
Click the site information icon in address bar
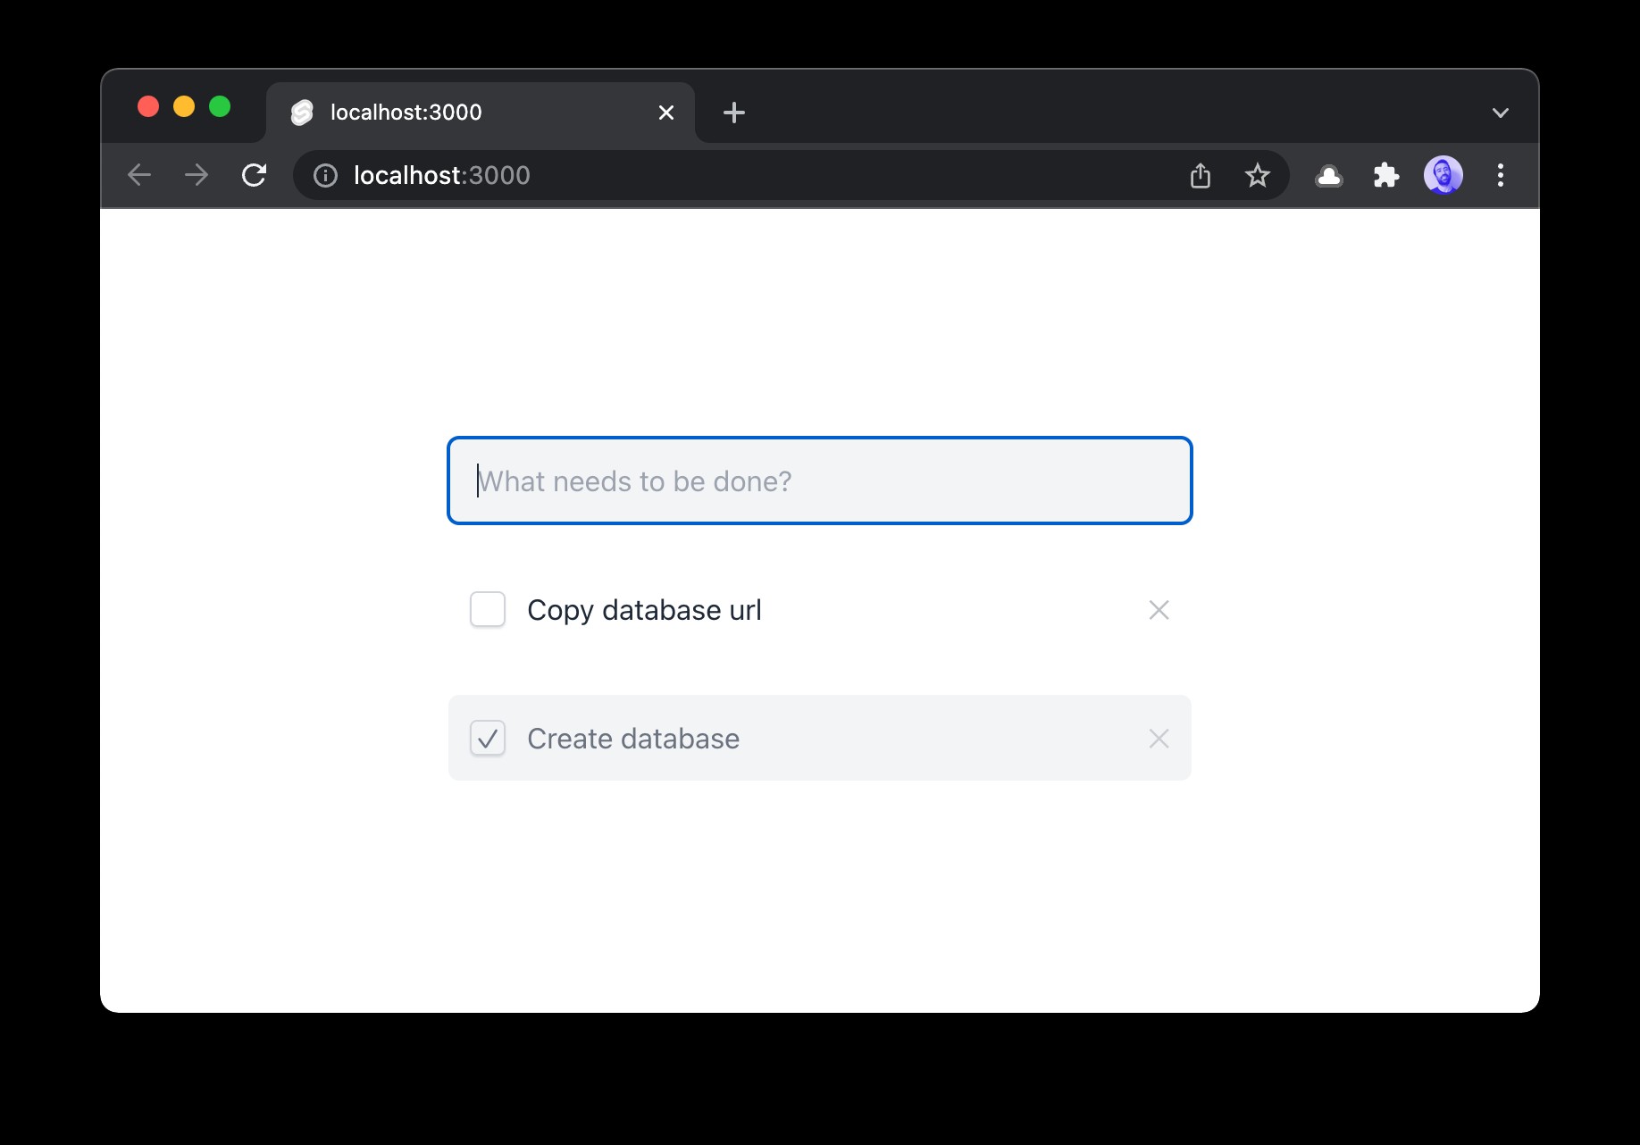pos(323,175)
